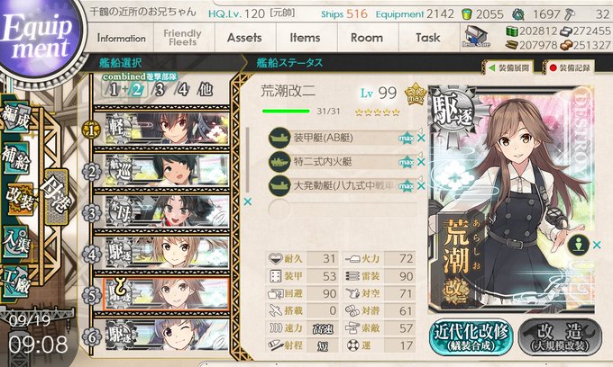
Task: Open the Item Store shop icon
Action: click(475, 37)
